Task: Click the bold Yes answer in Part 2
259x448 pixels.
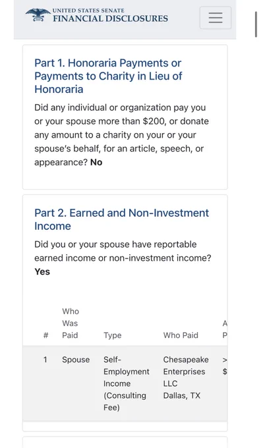Action: (42, 271)
